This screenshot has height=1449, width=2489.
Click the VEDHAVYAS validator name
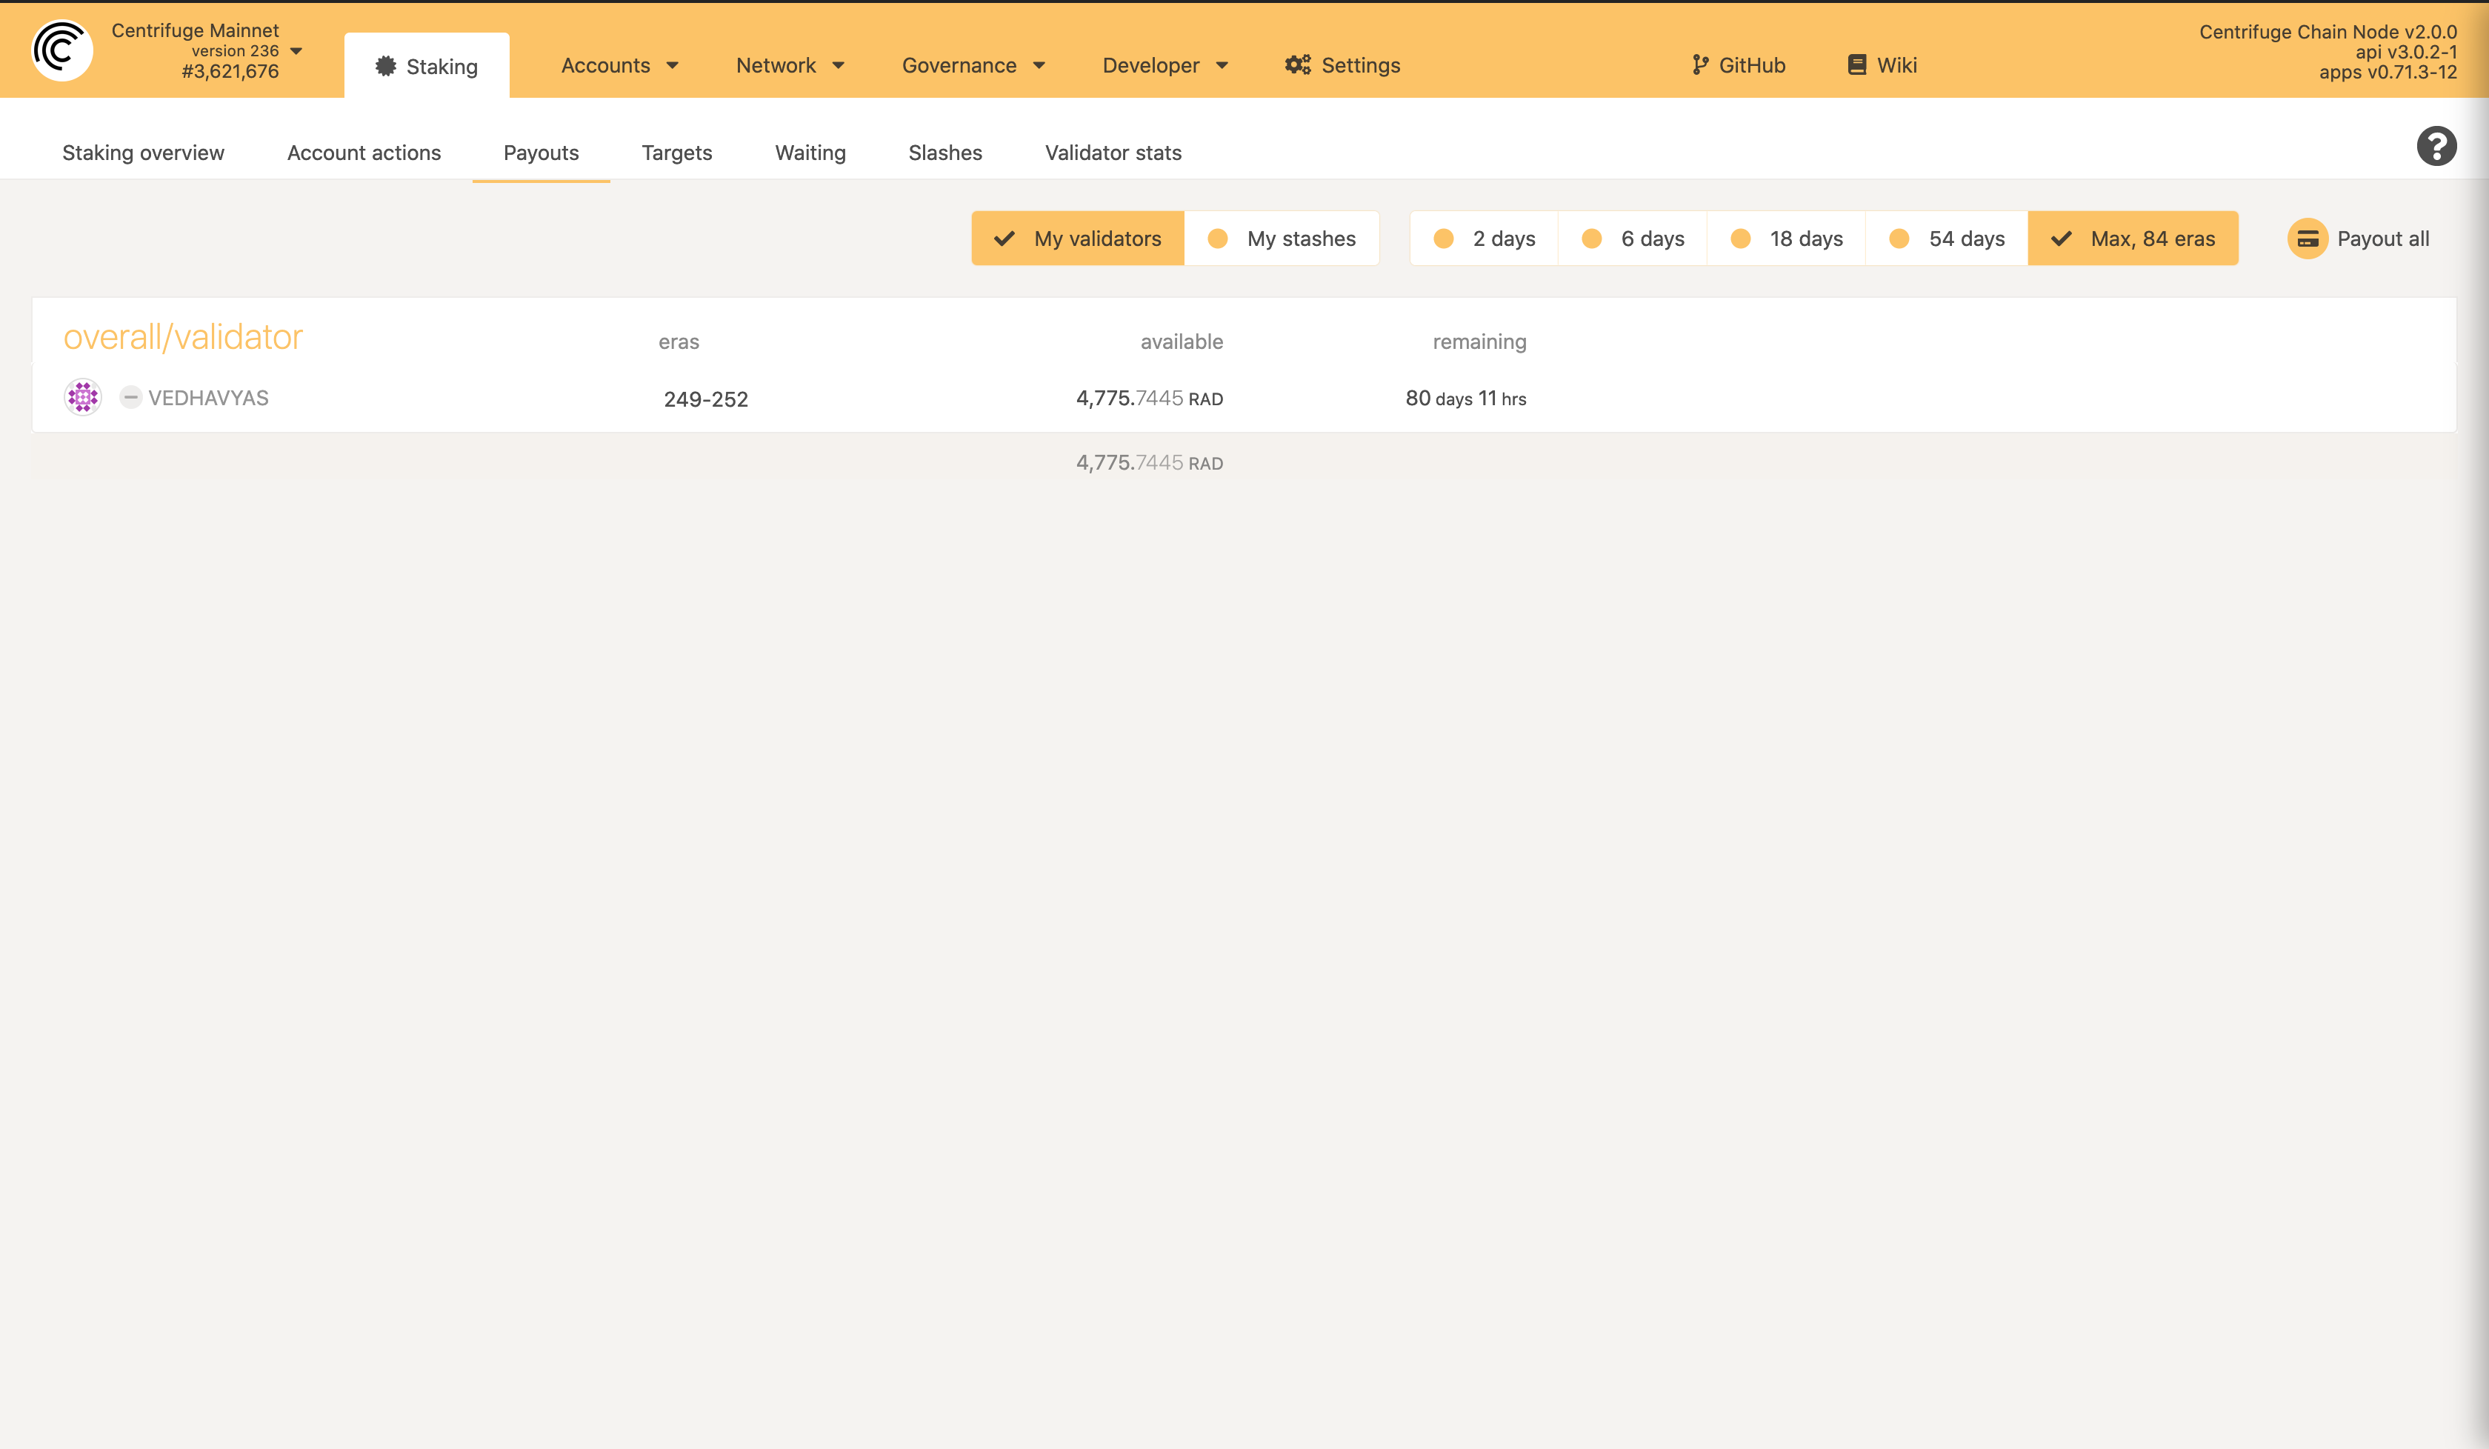(208, 397)
